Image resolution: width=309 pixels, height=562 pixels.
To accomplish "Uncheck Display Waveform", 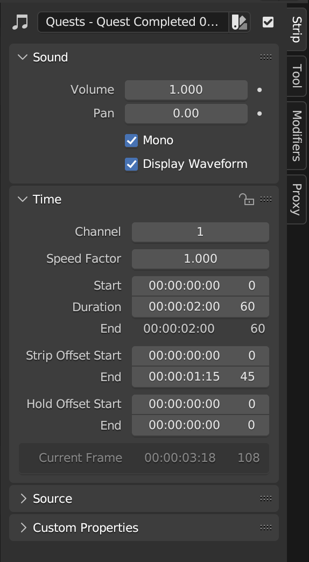I will [x=131, y=164].
